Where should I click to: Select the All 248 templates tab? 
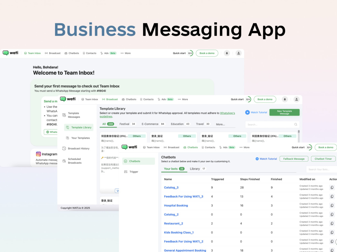click(108, 124)
